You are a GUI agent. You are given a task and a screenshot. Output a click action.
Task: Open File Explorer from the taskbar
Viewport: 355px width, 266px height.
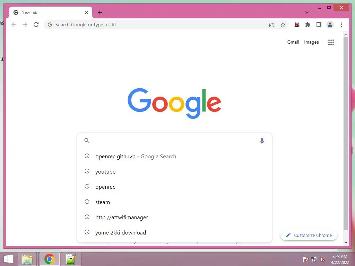tap(27, 259)
